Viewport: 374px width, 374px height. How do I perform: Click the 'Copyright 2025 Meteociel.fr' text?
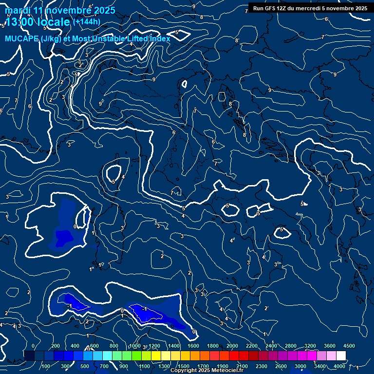tap(207, 370)
